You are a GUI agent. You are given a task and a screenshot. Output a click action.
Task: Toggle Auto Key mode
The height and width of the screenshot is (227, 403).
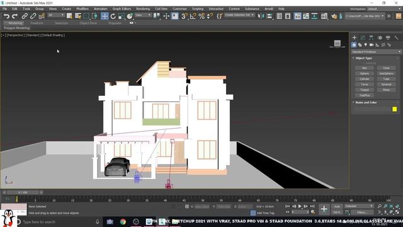click(x=337, y=206)
